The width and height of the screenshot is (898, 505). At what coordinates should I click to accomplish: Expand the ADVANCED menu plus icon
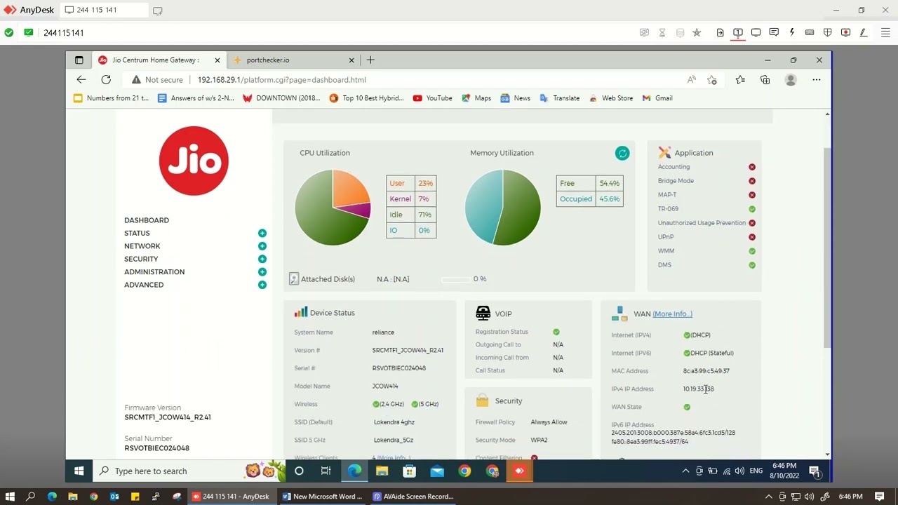coord(262,285)
